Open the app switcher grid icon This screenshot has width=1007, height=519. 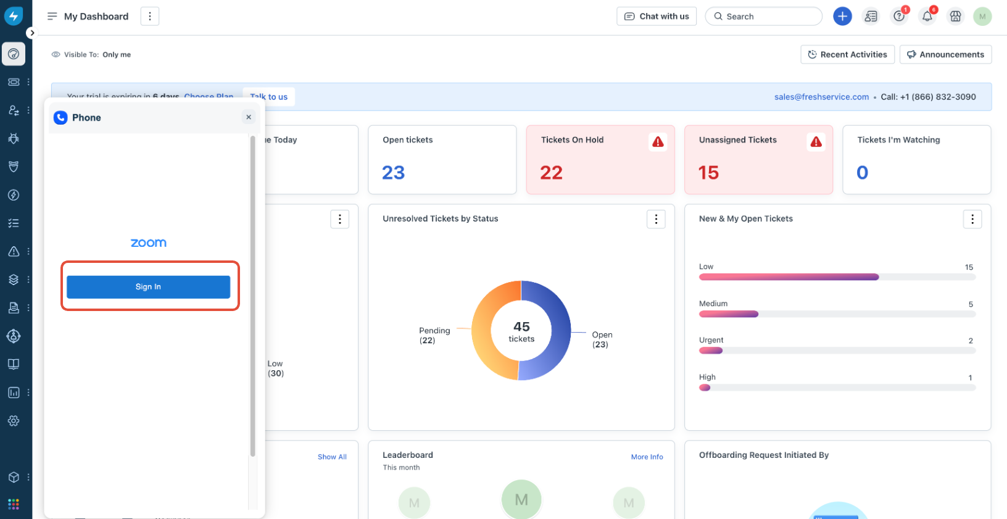[14, 504]
